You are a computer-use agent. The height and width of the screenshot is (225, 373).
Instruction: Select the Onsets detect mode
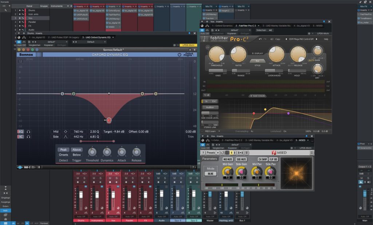click(63, 155)
